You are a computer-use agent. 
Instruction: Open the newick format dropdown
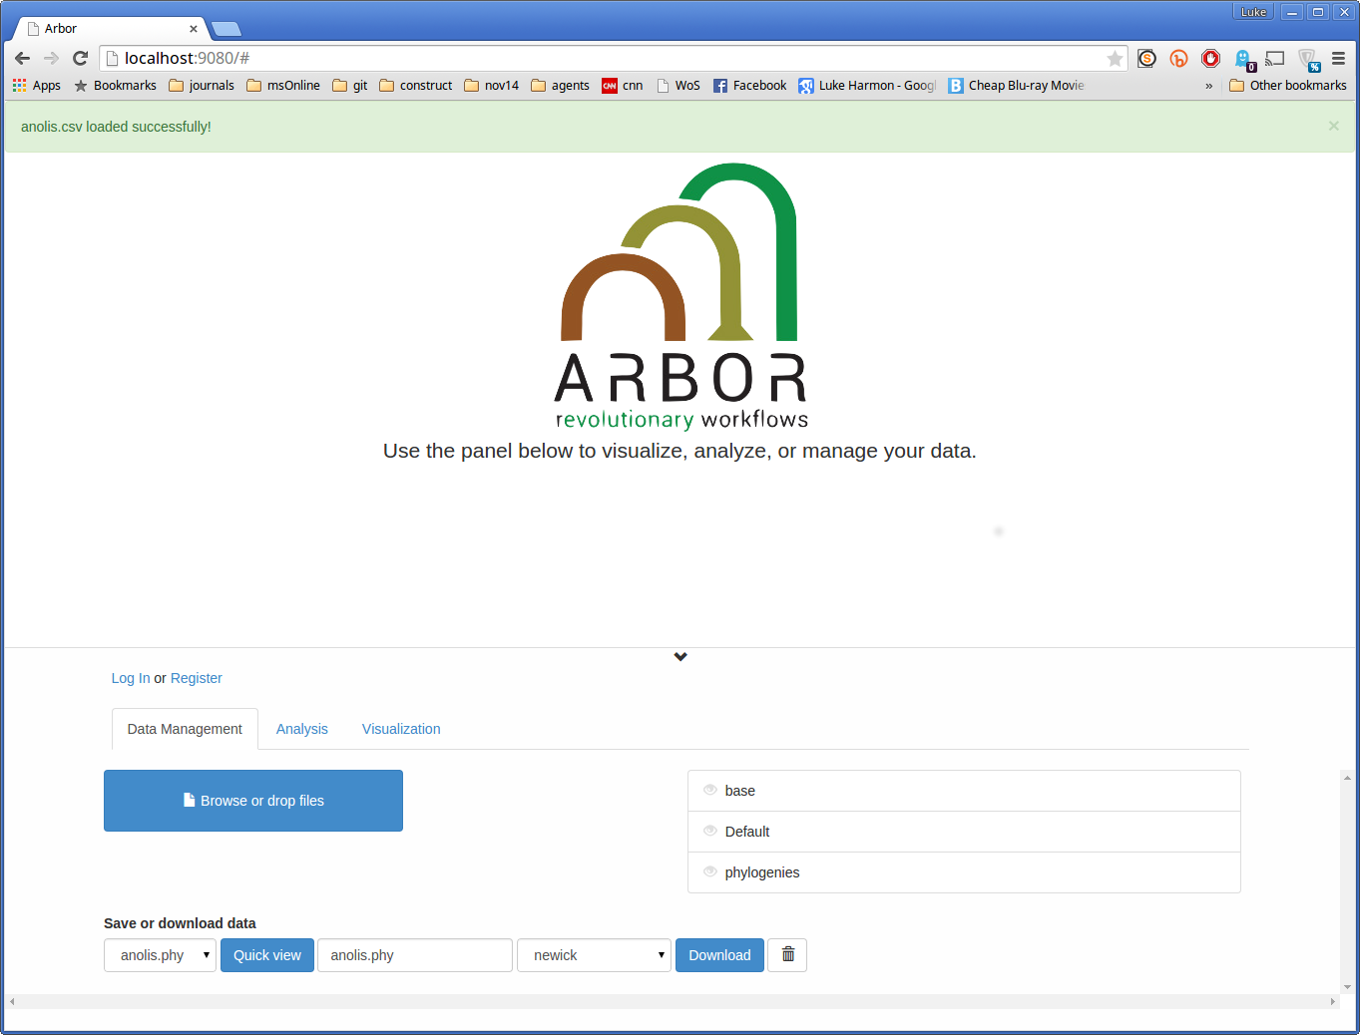594,955
